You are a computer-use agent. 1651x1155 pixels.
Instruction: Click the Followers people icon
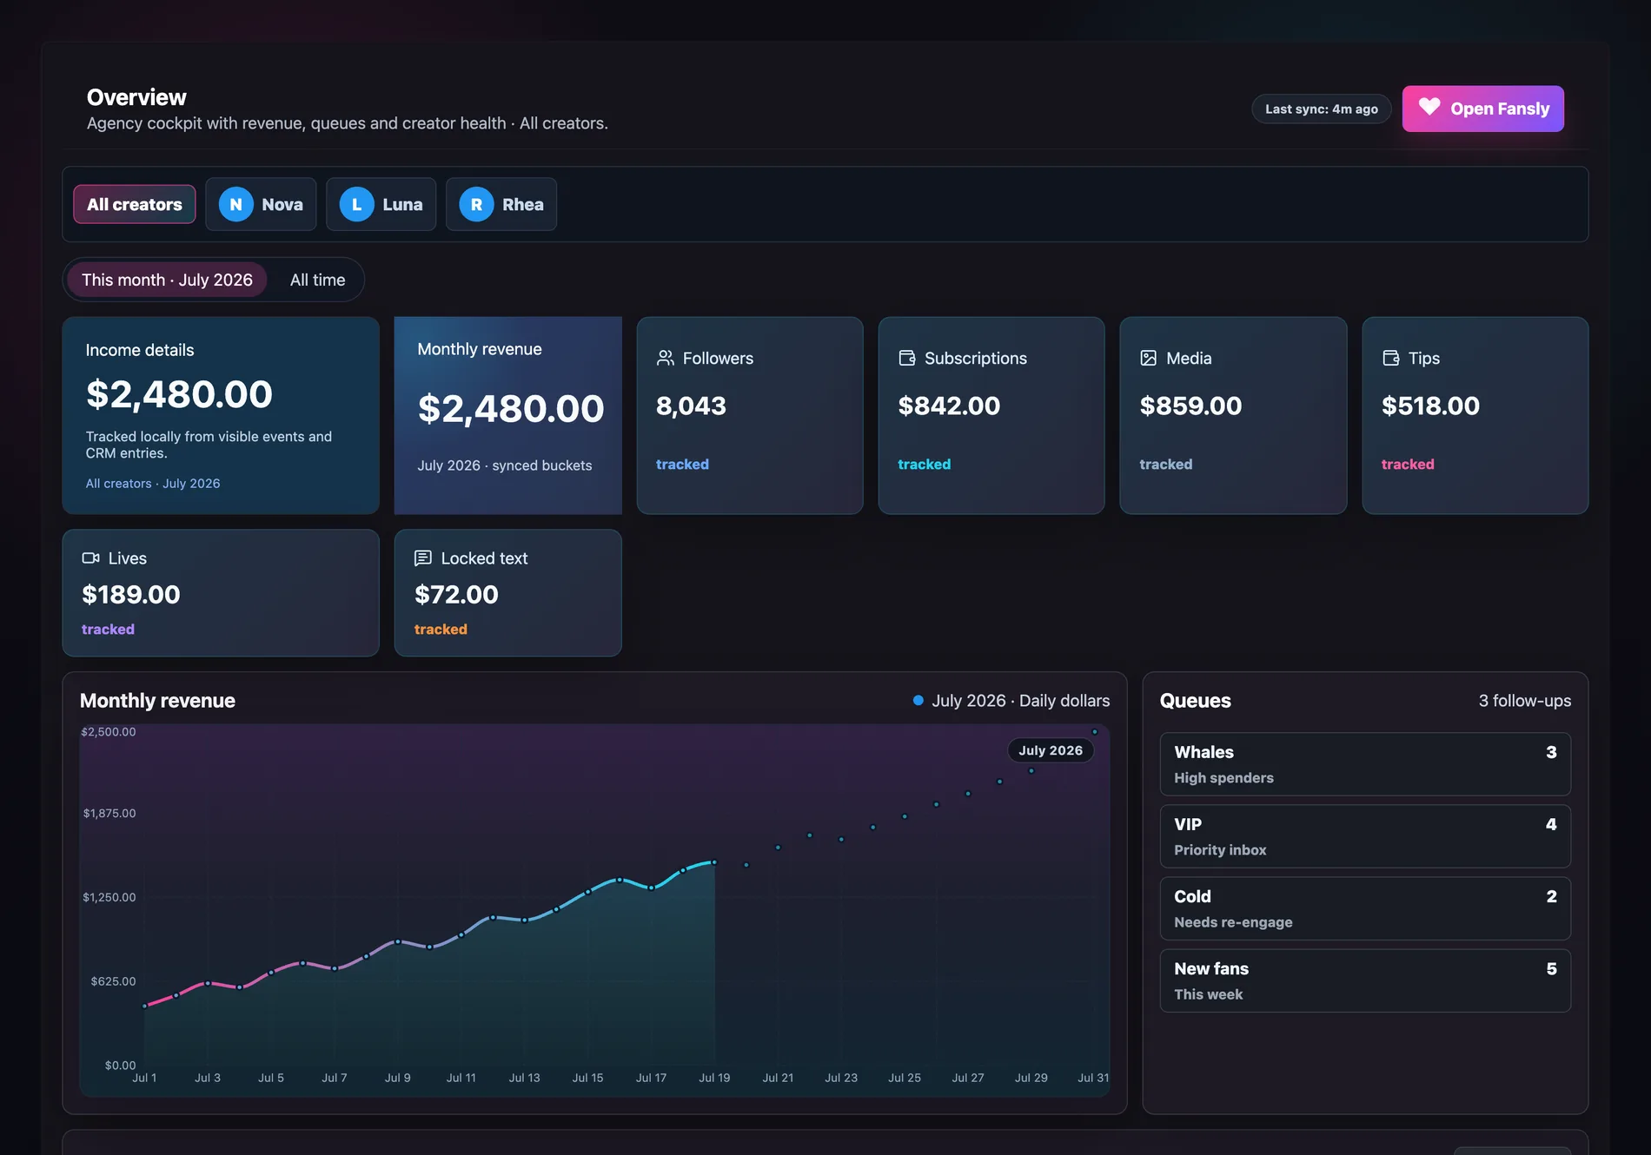click(x=666, y=358)
